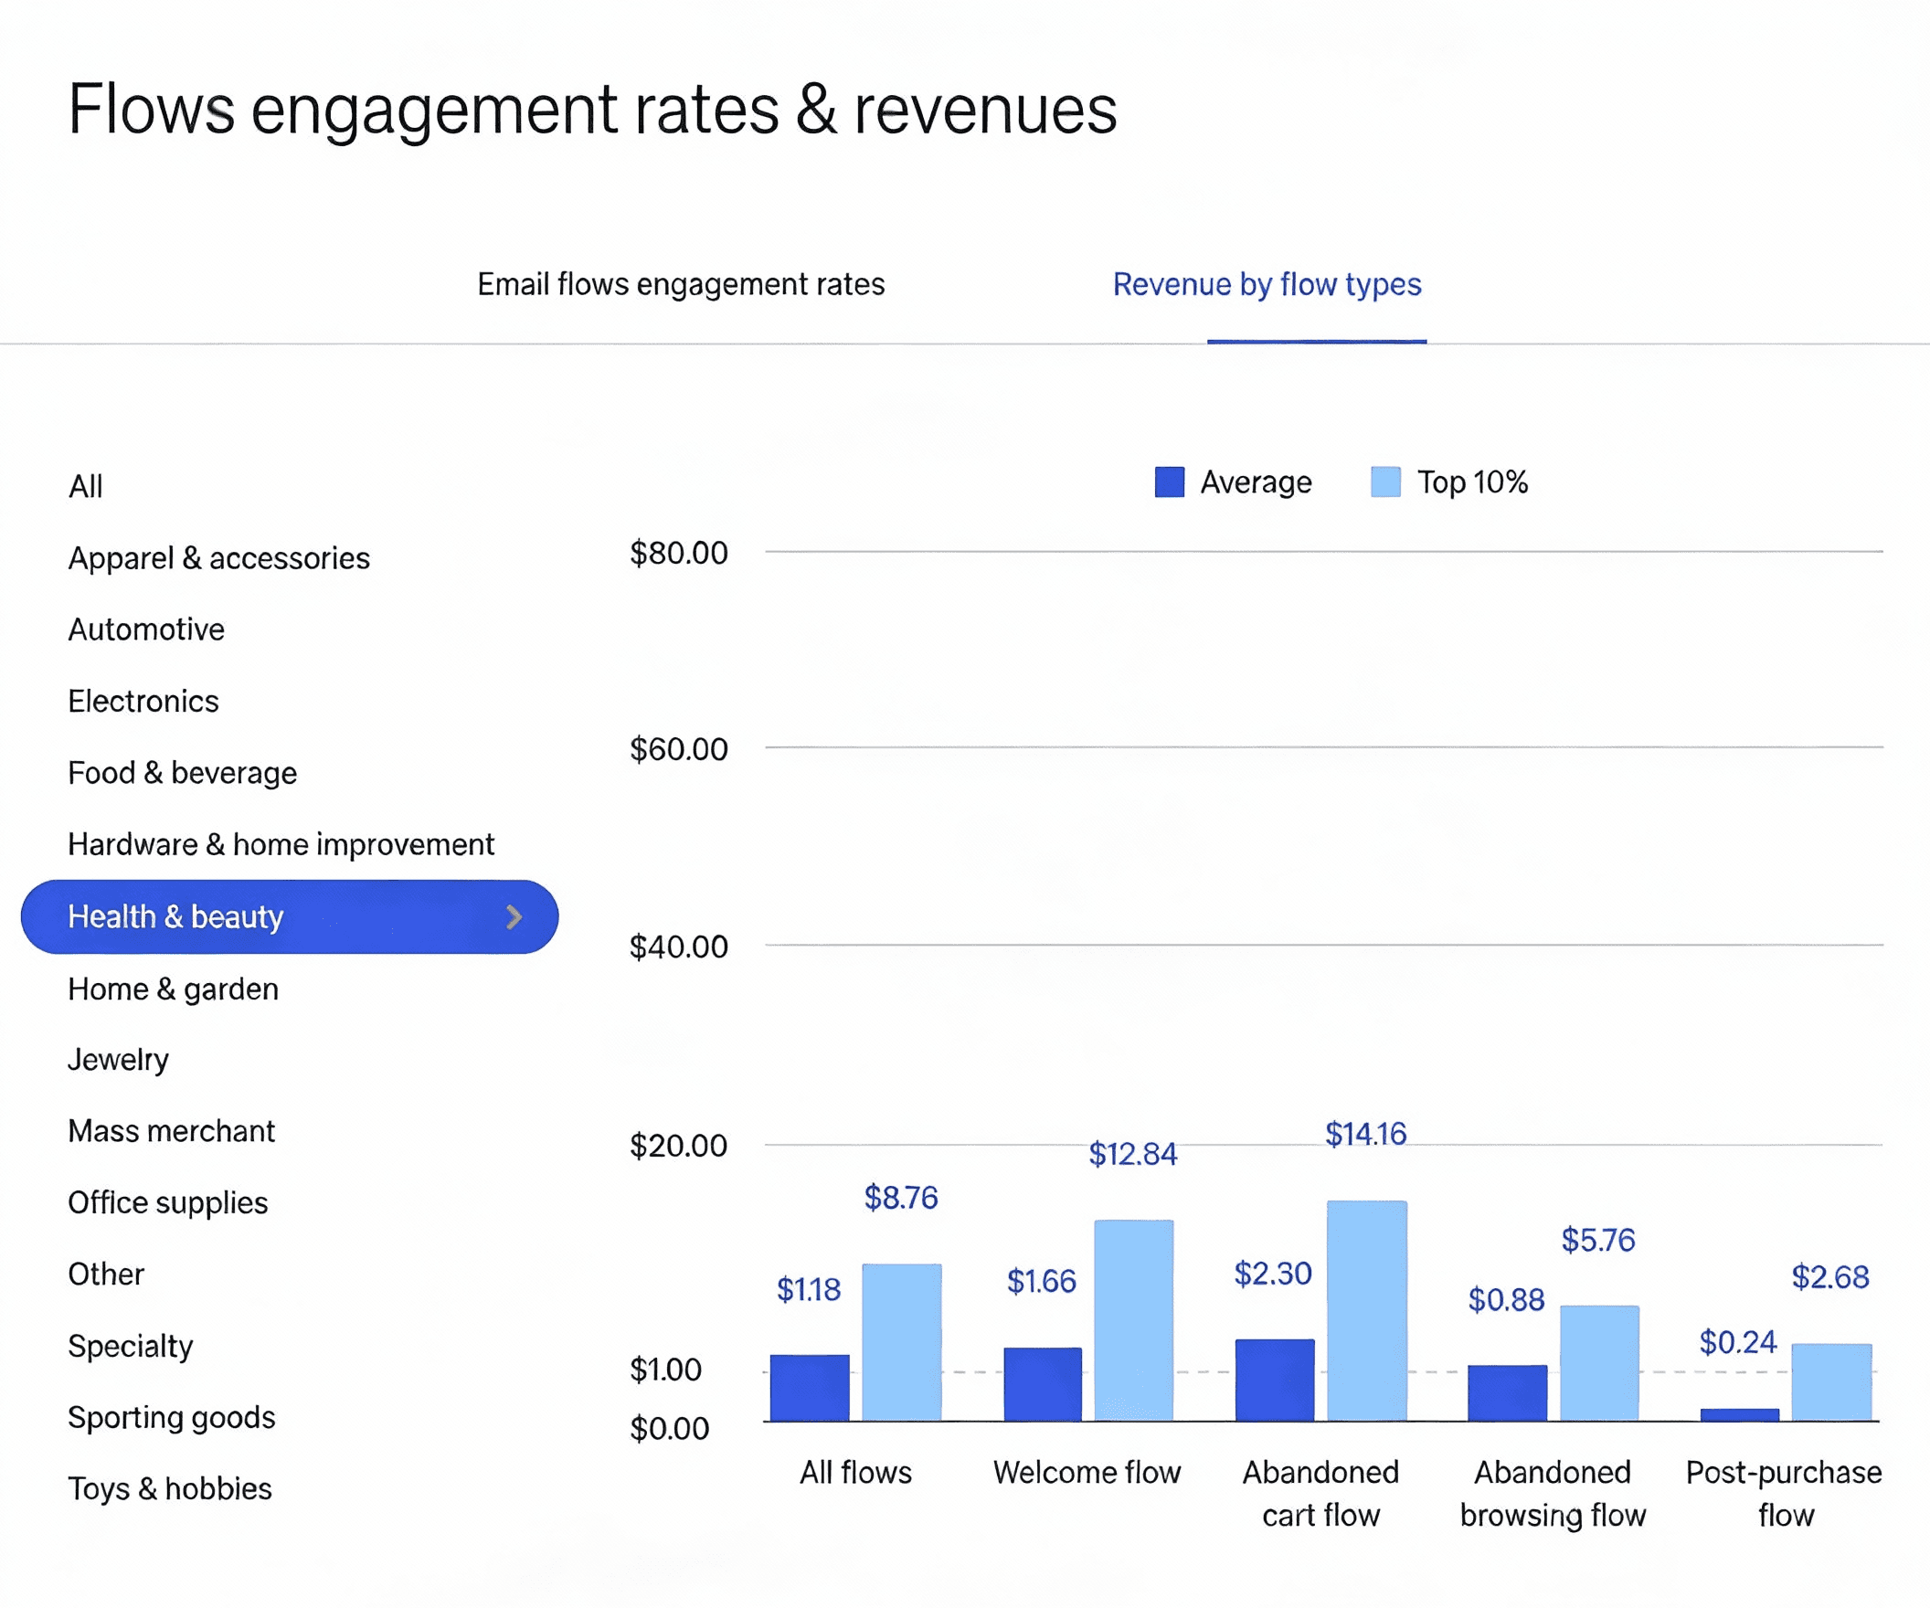This screenshot has height=1608, width=1930.
Task: Select the Office supplies category
Action: [x=167, y=1202]
